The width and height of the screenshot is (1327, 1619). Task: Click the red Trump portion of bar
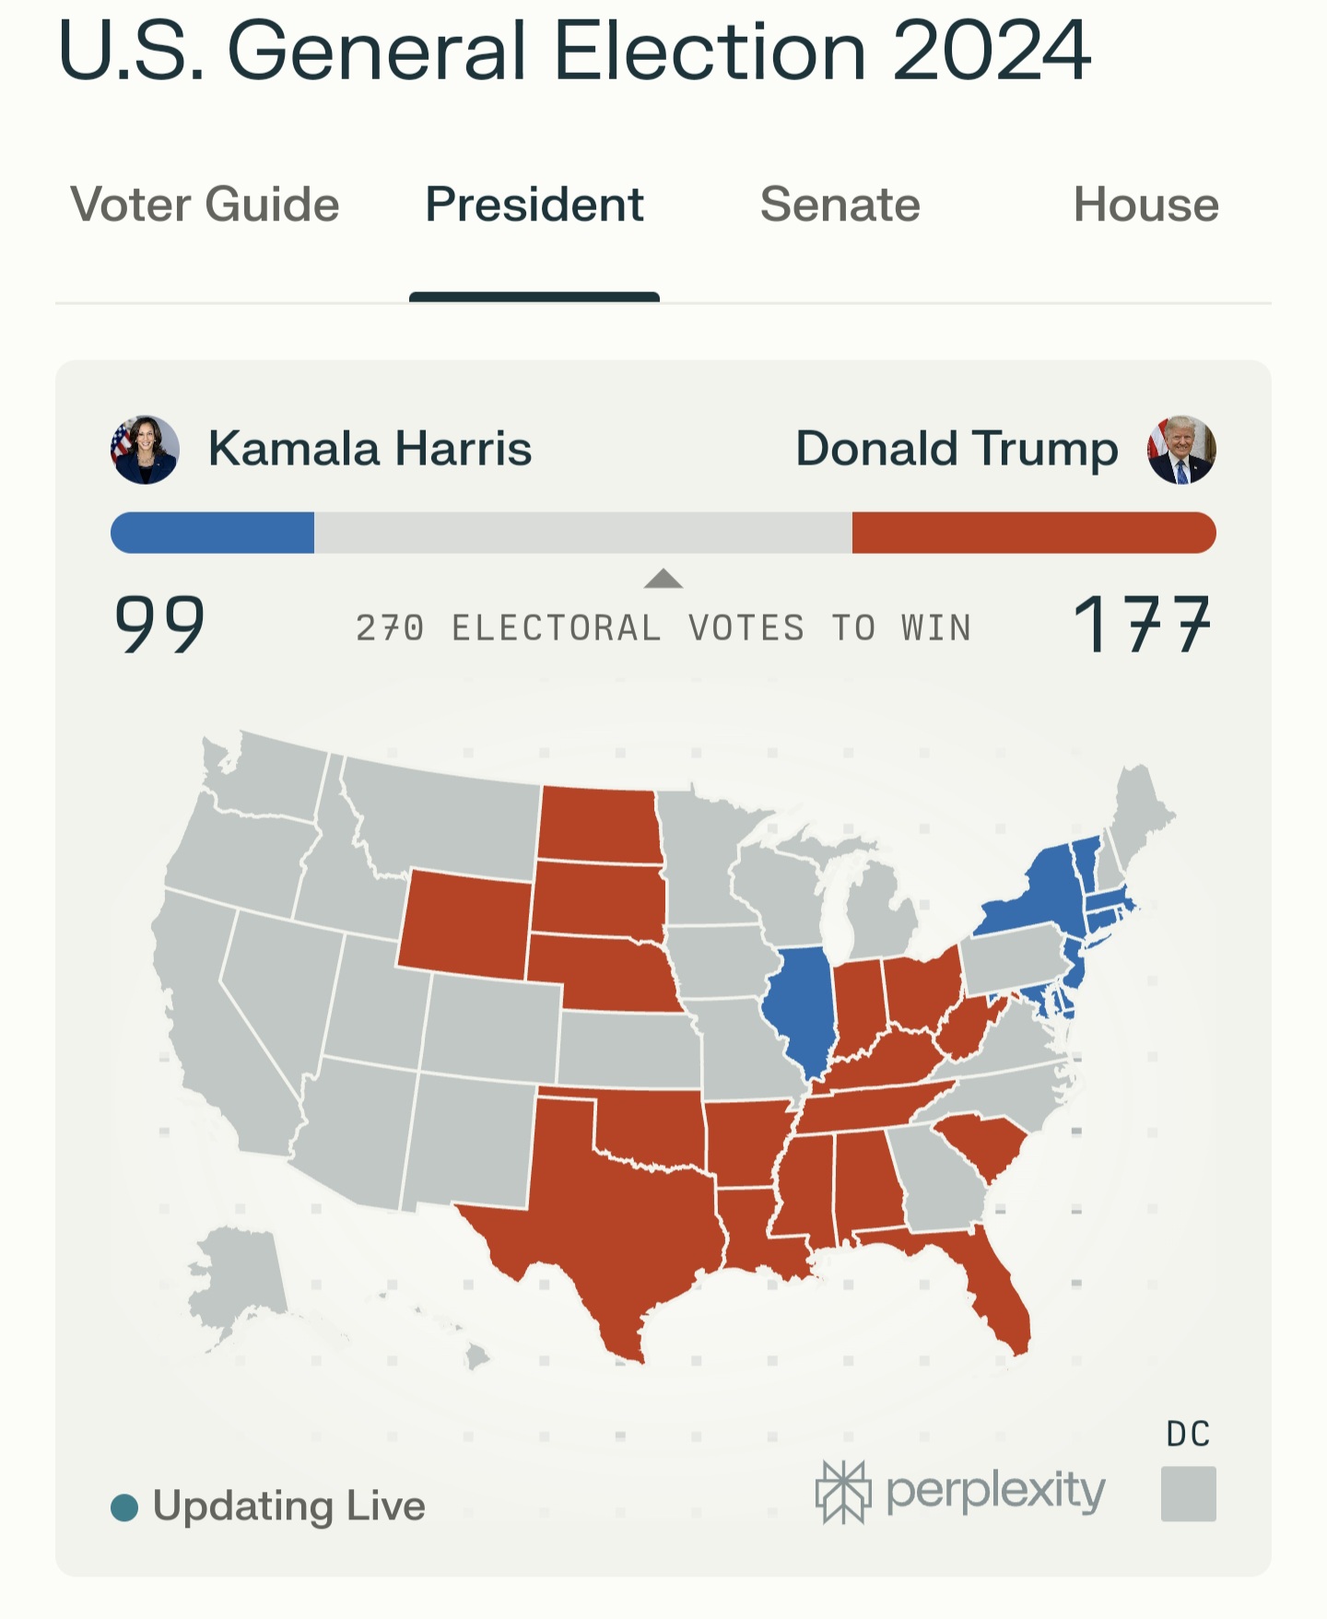pyautogui.click(x=1034, y=533)
